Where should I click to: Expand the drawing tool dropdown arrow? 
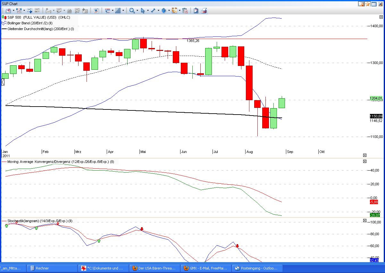pyautogui.click(x=158, y=11)
